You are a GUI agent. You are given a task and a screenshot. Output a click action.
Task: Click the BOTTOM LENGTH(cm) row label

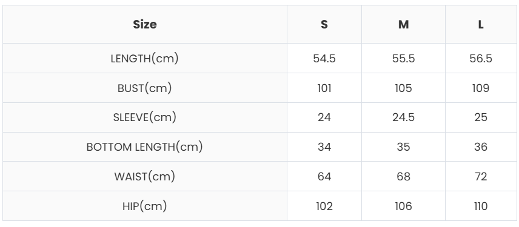[145, 147]
